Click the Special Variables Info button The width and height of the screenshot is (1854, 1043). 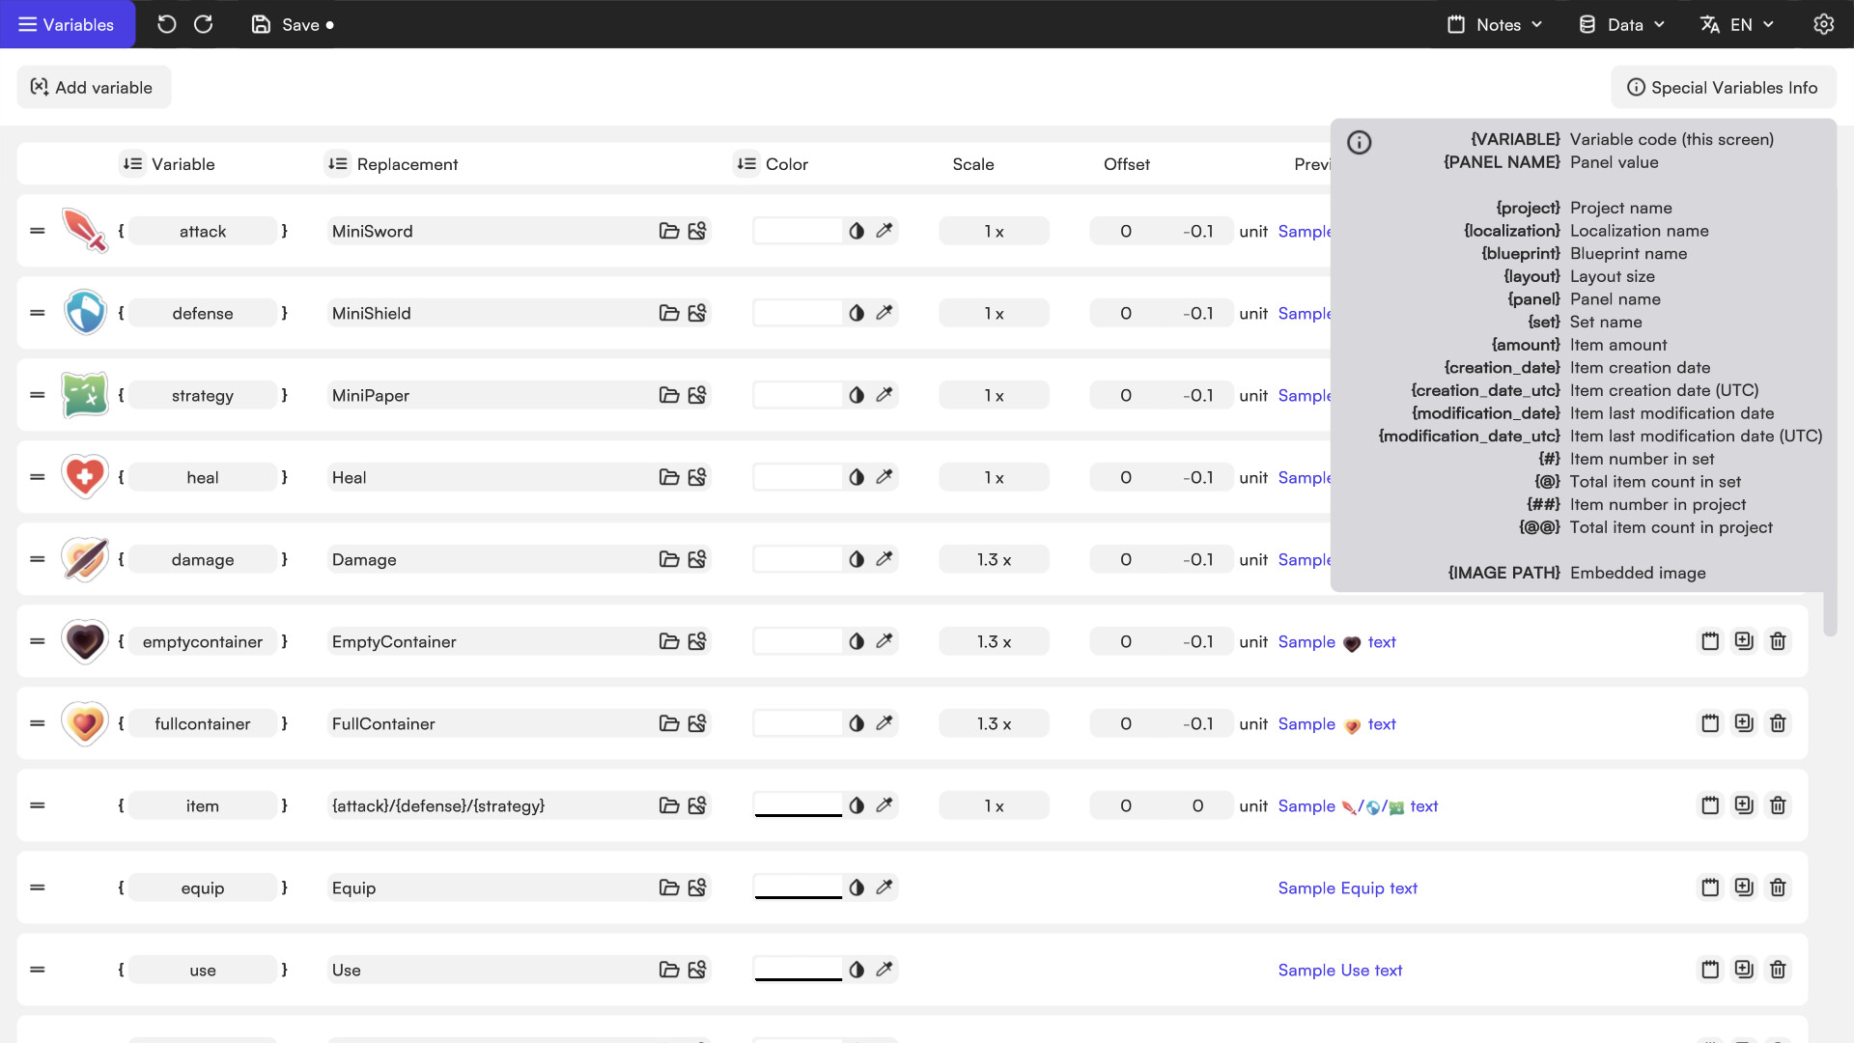(x=1722, y=87)
